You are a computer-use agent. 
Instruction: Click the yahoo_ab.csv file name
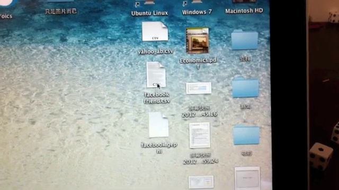[155, 52]
